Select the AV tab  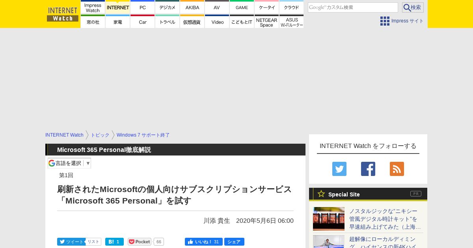click(217, 7)
